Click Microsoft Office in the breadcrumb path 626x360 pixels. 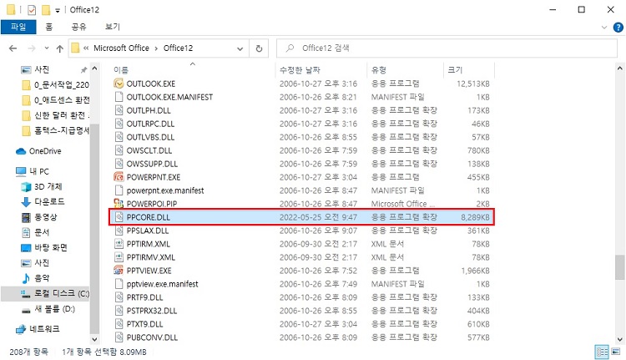click(121, 48)
